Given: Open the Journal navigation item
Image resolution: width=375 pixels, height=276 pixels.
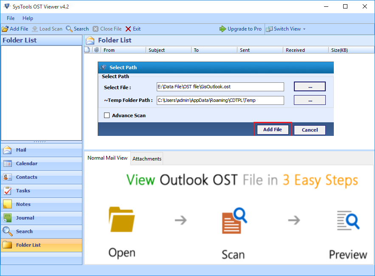Looking at the screenshot, I should click(42, 218).
